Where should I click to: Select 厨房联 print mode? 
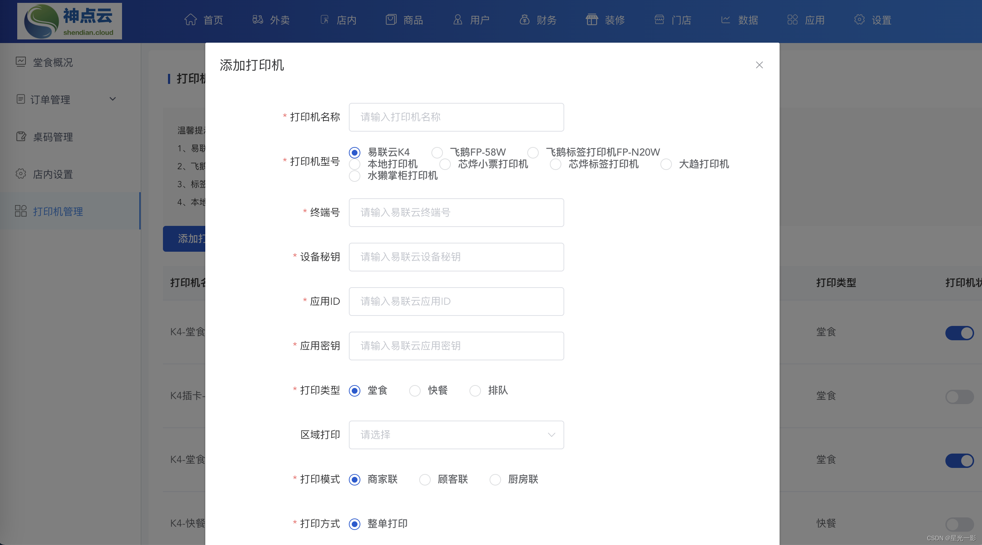coord(495,479)
